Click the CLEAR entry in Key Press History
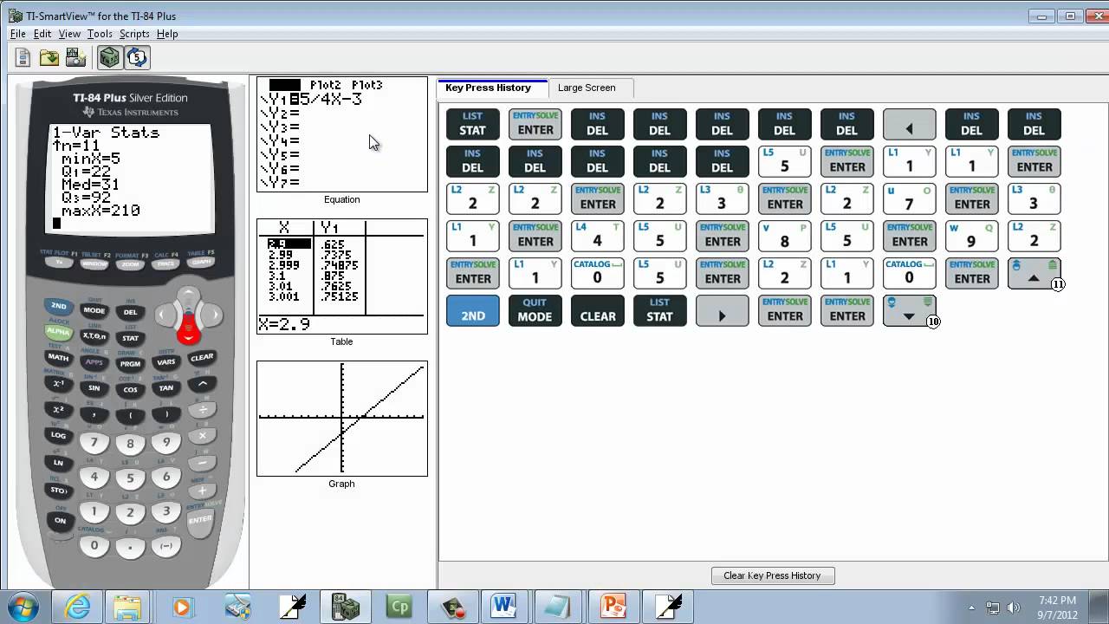This screenshot has height=624, width=1109. pyautogui.click(x=597, y=311)
